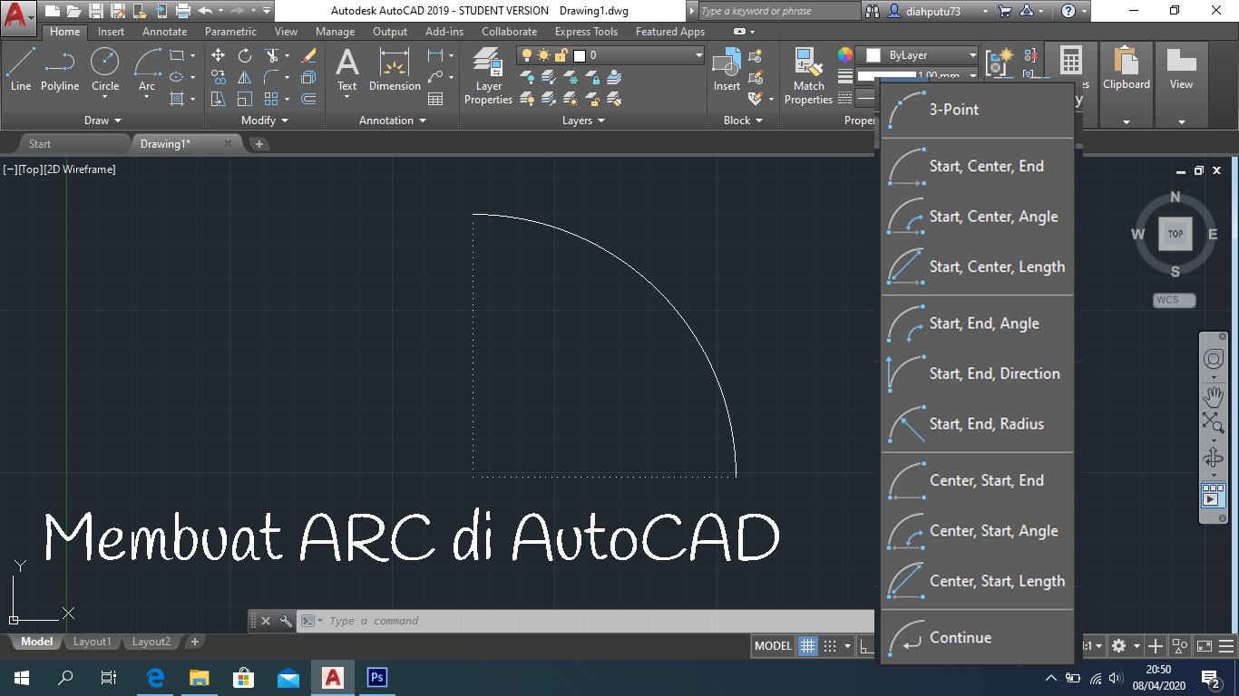The height and width of the screenshot is (696, 1239).
Task: Choose Center, Start, Angle arc option
Action: pyautogui.click(x=977, y=531)
